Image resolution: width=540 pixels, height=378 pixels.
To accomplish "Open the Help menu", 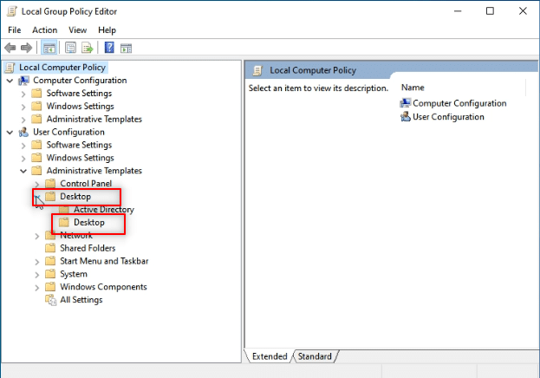I will click(107, 30).
